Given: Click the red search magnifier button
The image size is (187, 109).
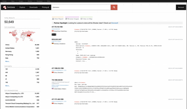Looking at the screenshot, I should (x=114, y=7).
